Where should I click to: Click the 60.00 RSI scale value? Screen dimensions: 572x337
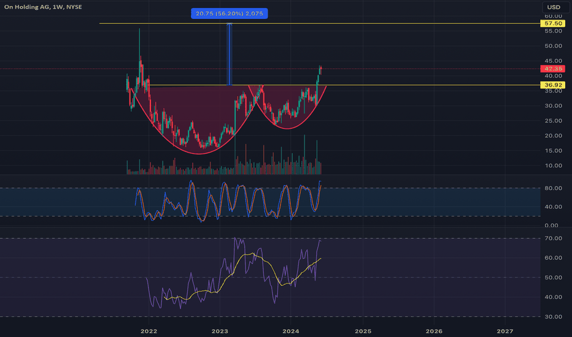(554, 257)
